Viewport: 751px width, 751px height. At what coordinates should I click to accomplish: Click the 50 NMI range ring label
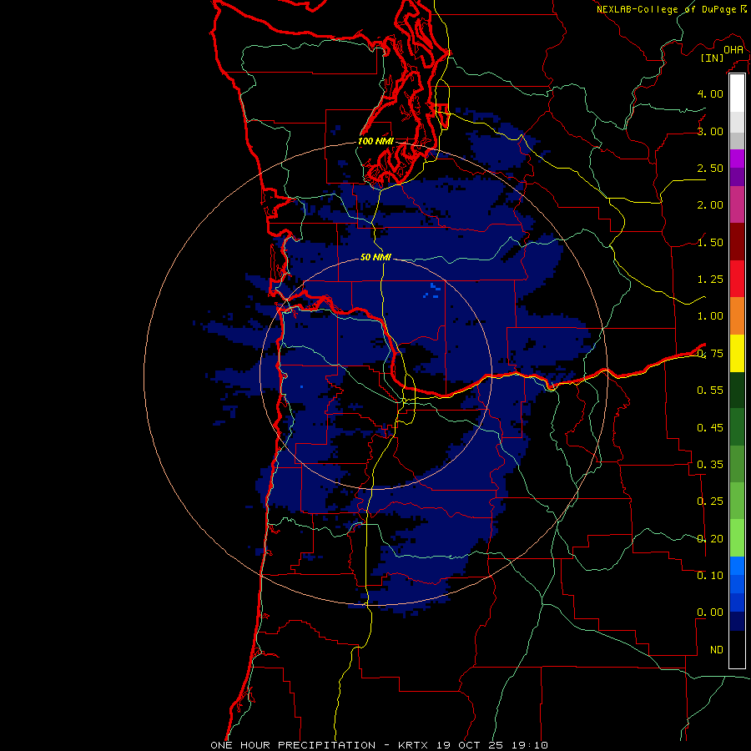pyautogui.click(x=375, y=257)
